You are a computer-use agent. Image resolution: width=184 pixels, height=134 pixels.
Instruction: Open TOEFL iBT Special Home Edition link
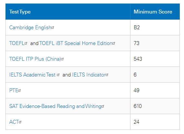[x=76, y=43]
